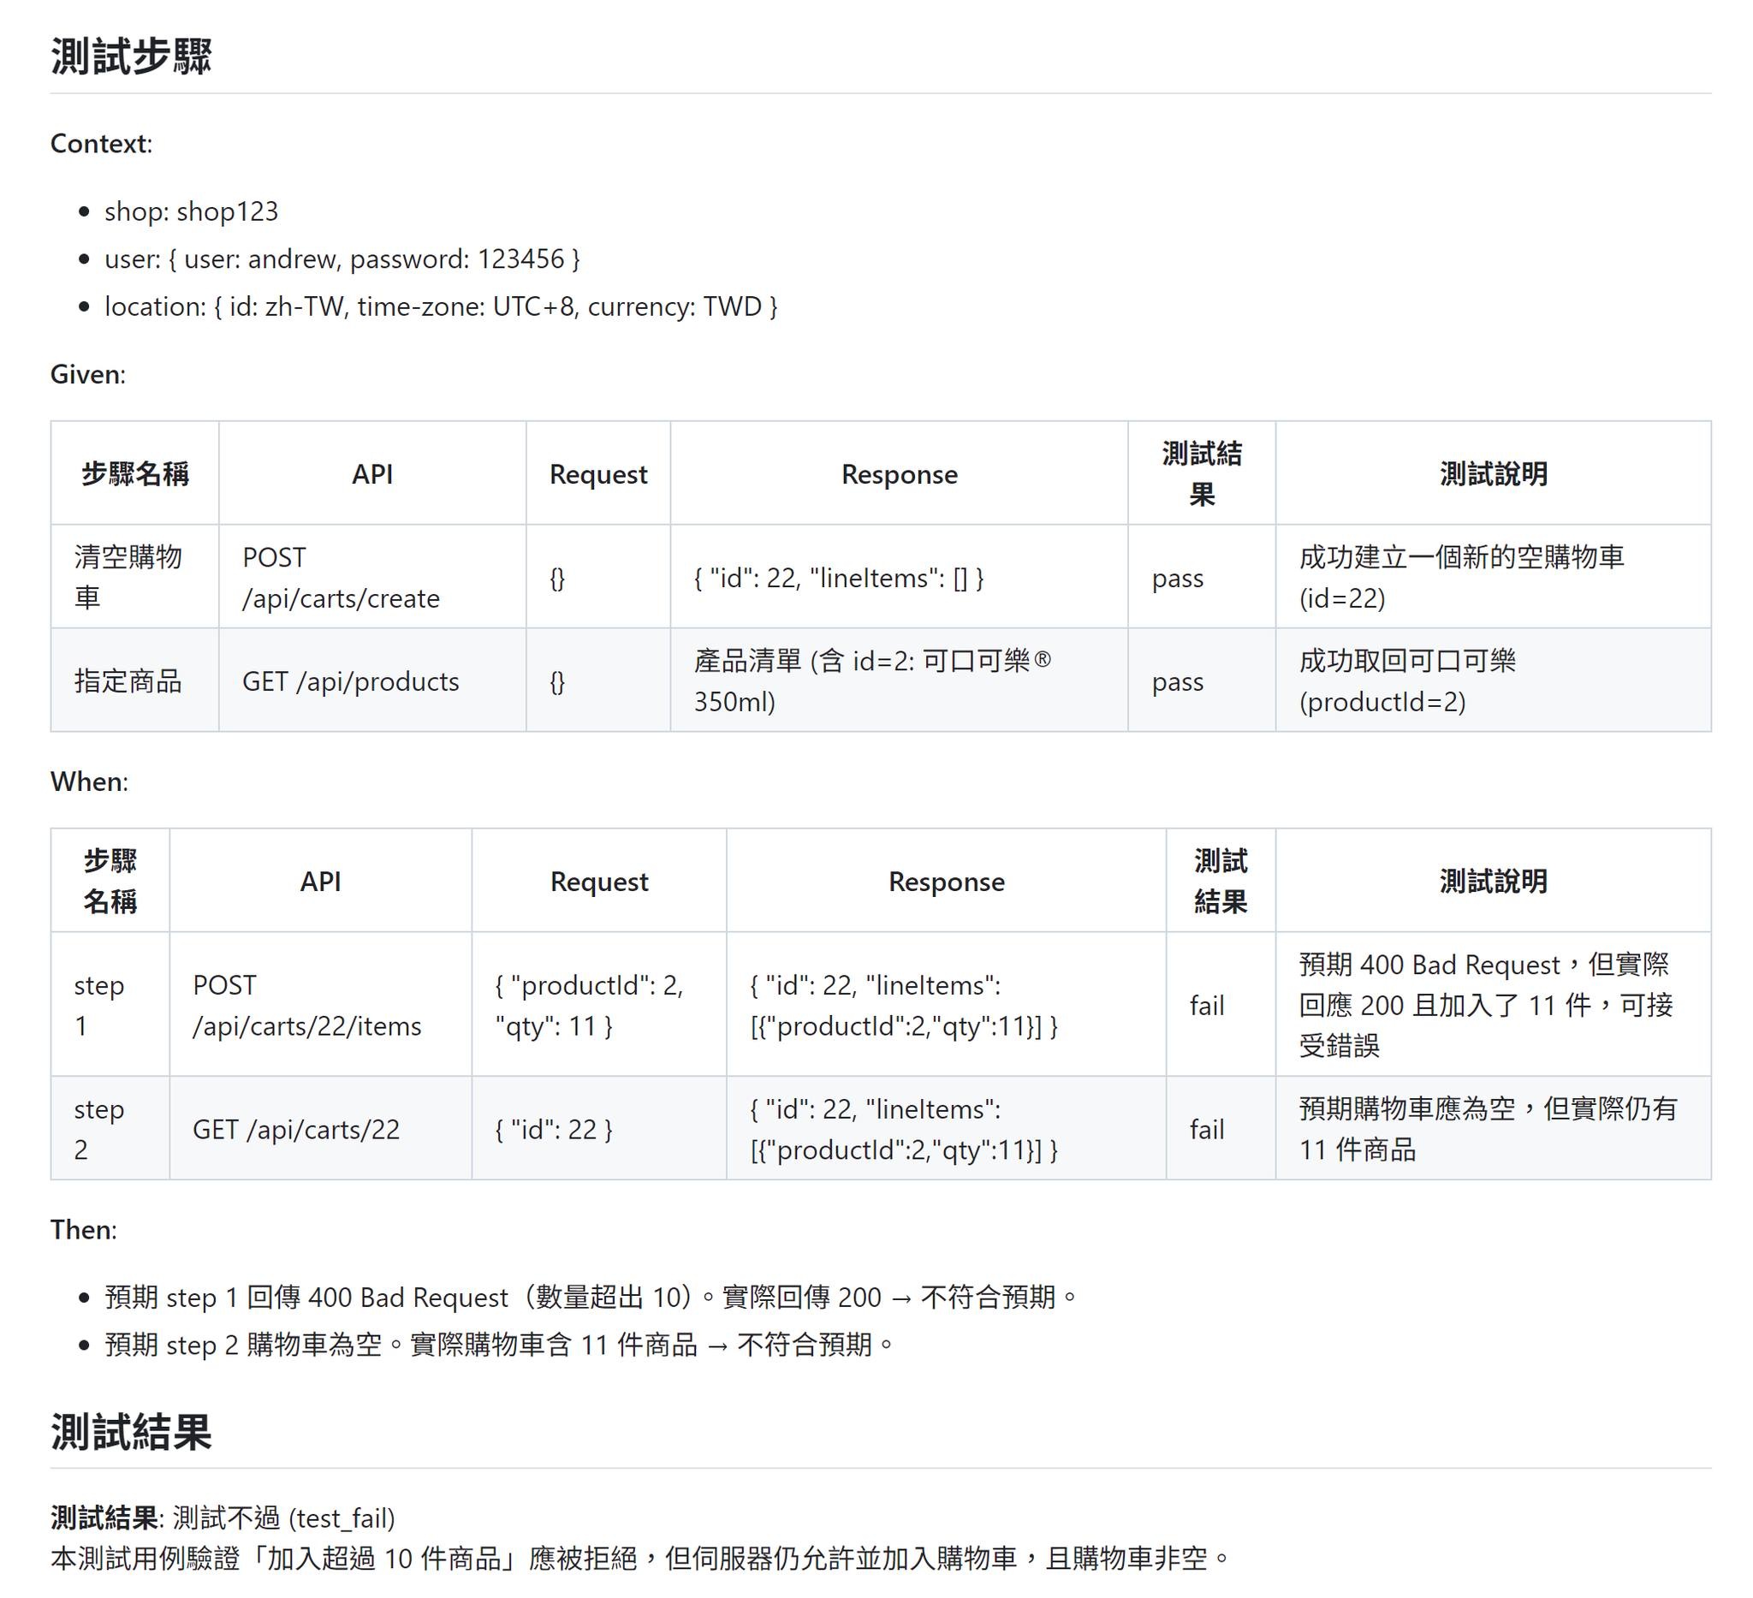Click the 清空購物車 step name cell
Viewport: 1753px width, 1598px height.
pyautogui.click(x=128, y=577)
